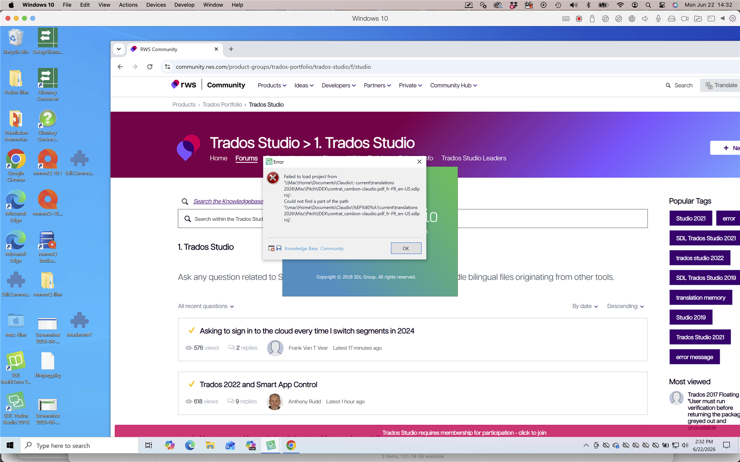The height and width of the screenshot is (462, 740).
Task: Open the Devices menu in the Parallels menu bar
Action: pyautogui.click(x=156, y=5)
